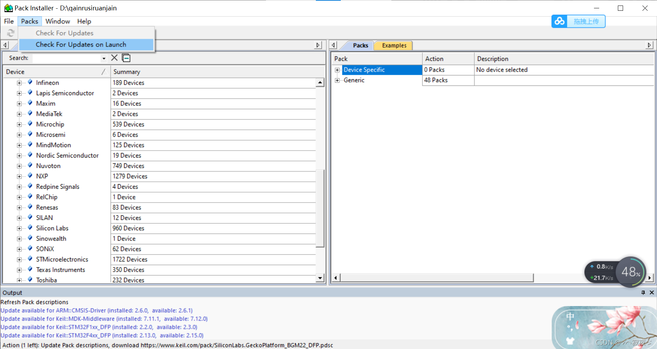
Task: Click the Maxim vendor diamond icon
Action: pyautogui.click(x=30, y=103)
